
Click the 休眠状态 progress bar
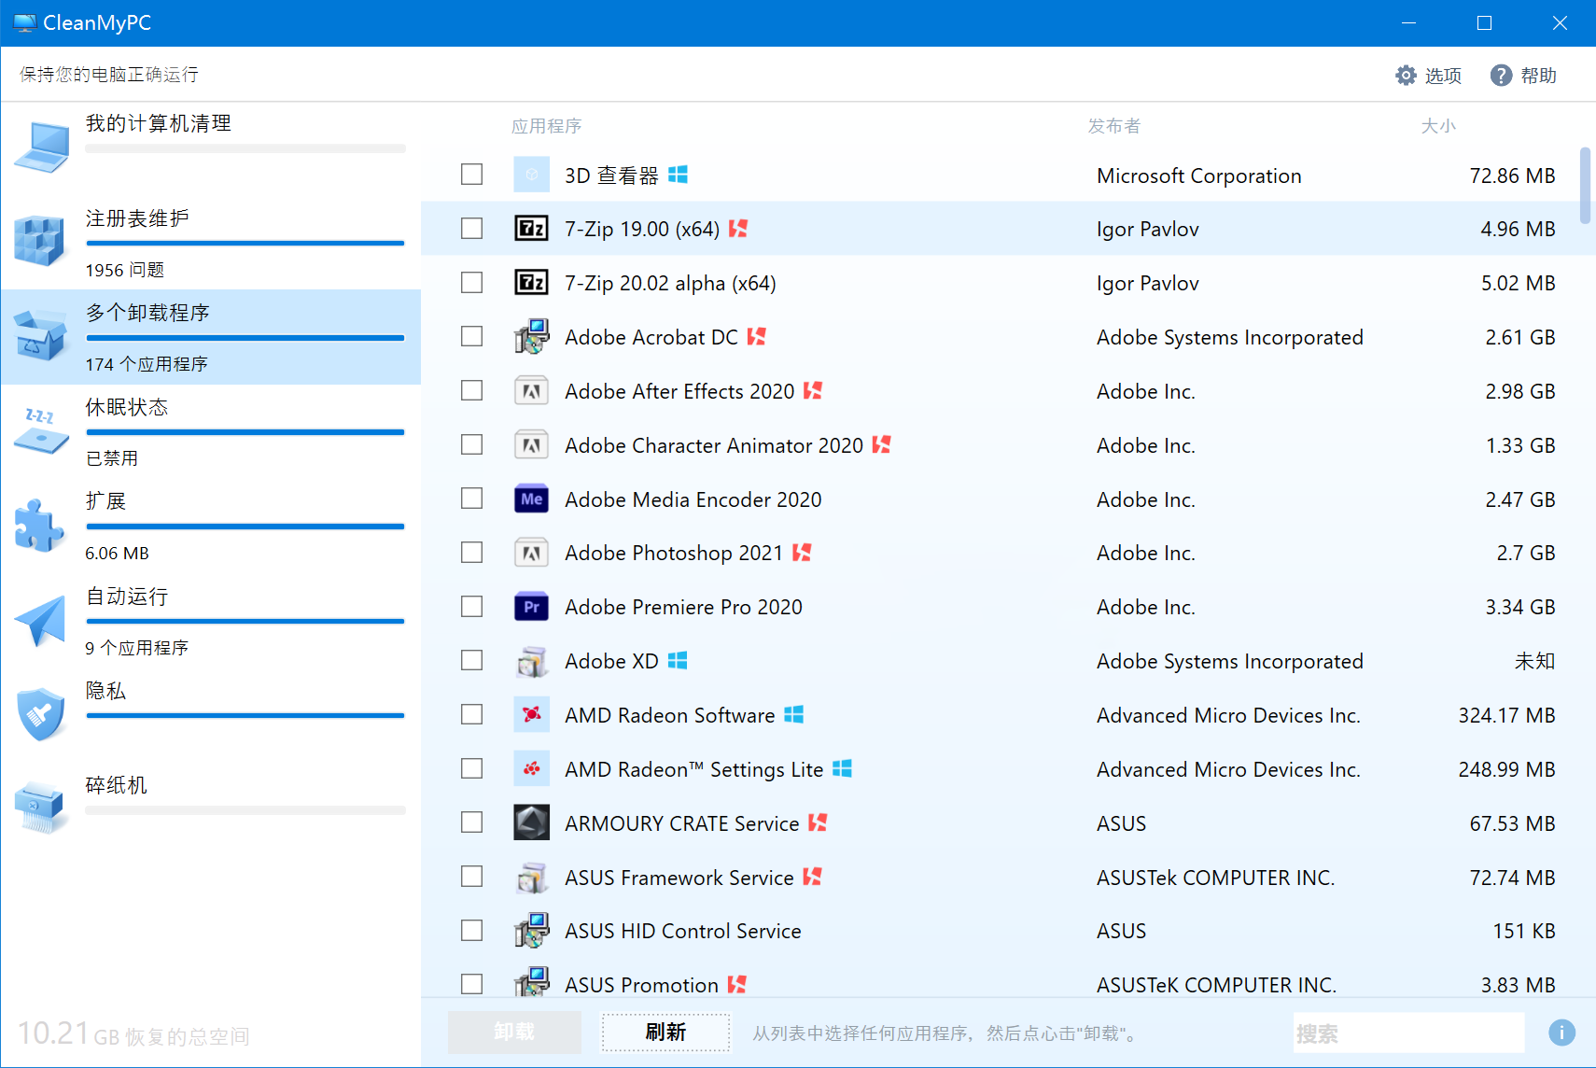tap(245, 432)
